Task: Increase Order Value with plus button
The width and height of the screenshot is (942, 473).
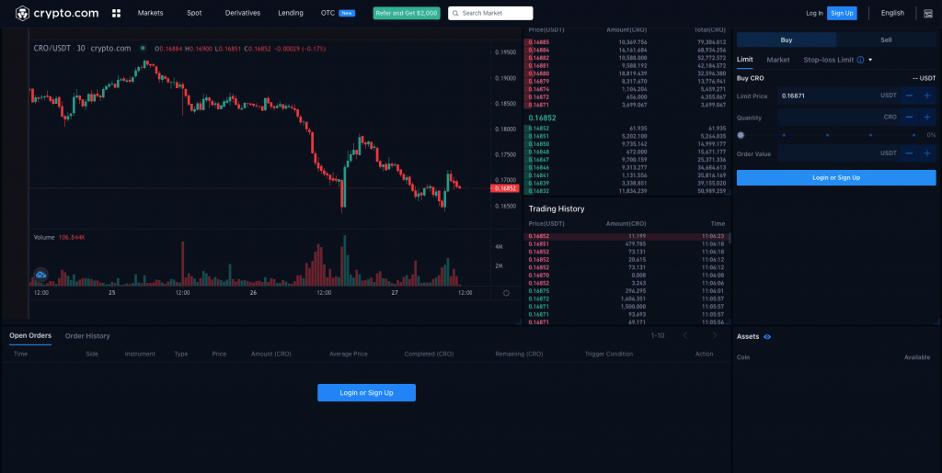Action: coord(927,153)
